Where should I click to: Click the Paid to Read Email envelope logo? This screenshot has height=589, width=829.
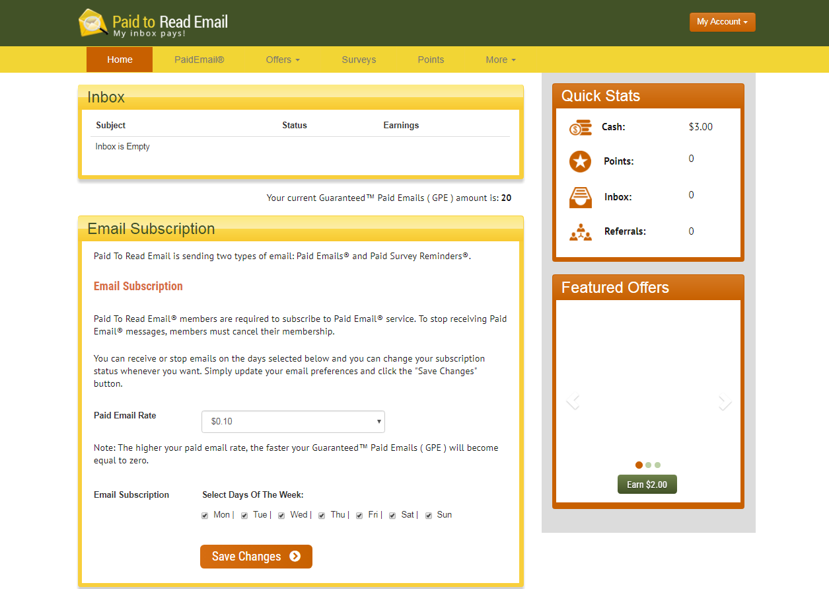coord(92,22)
